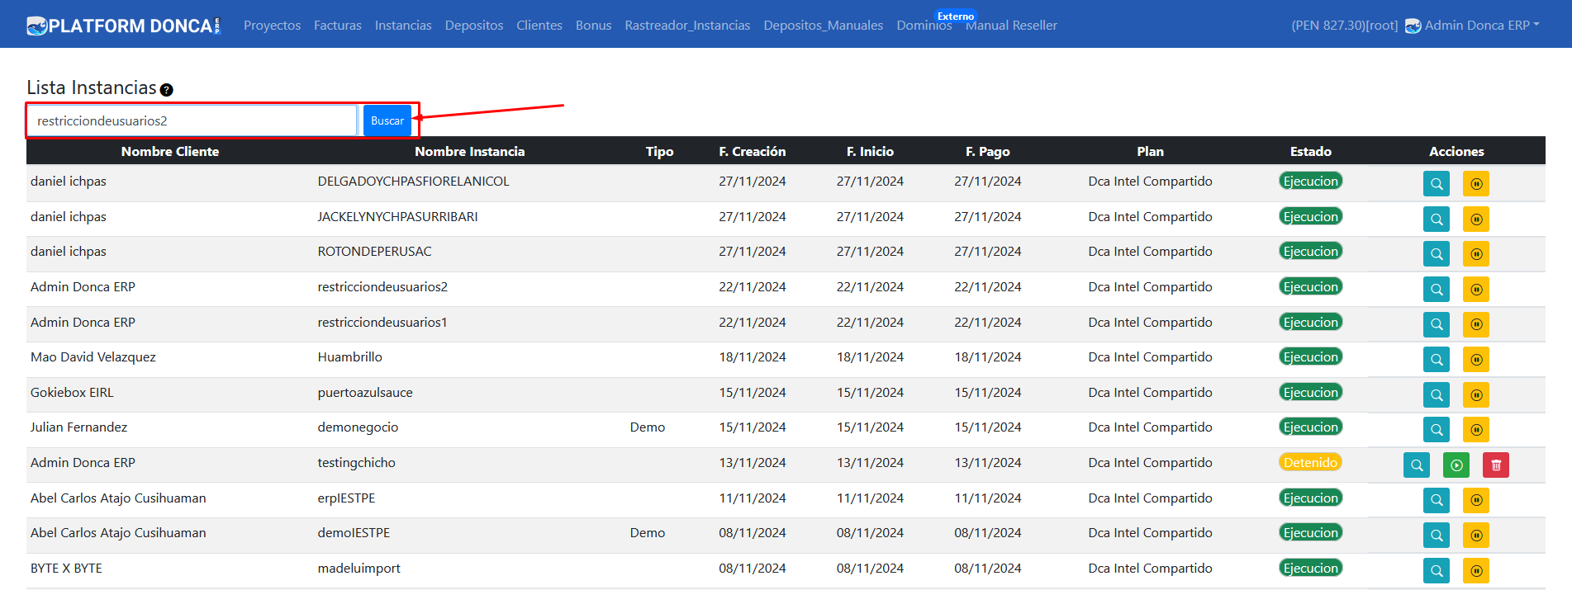Navigate to Depositos_Manuales
Image resolution: width=1572 pixels, height=590 pixels.
point(823,26)
